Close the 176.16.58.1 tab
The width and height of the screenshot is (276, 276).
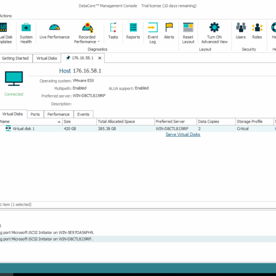click(100, 58)
